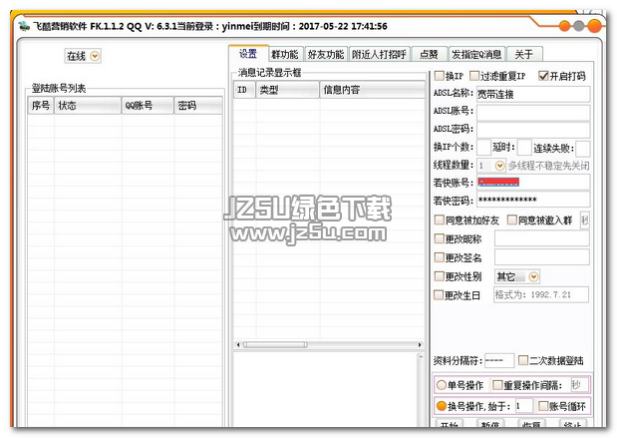
Task: Click the app logo icon in title bar
Action: [x=24, y=26]
